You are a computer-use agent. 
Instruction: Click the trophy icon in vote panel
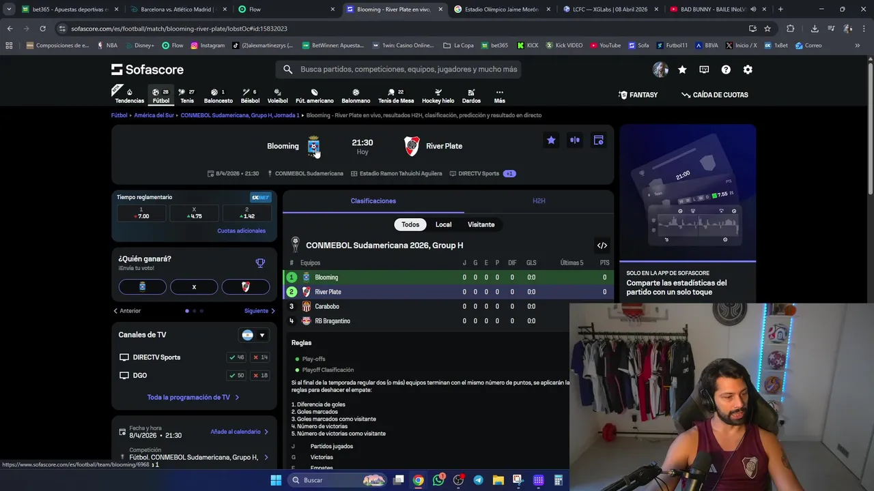(260, 263)
